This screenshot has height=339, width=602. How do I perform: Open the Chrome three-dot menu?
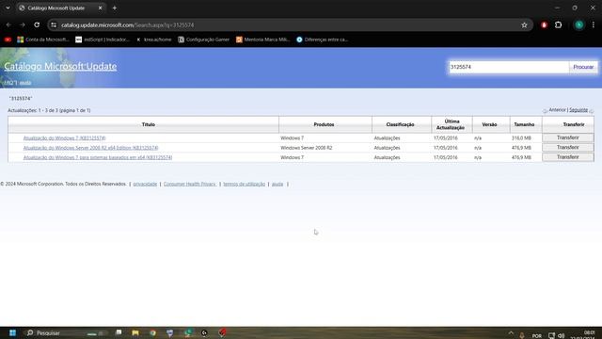point(594,25)
